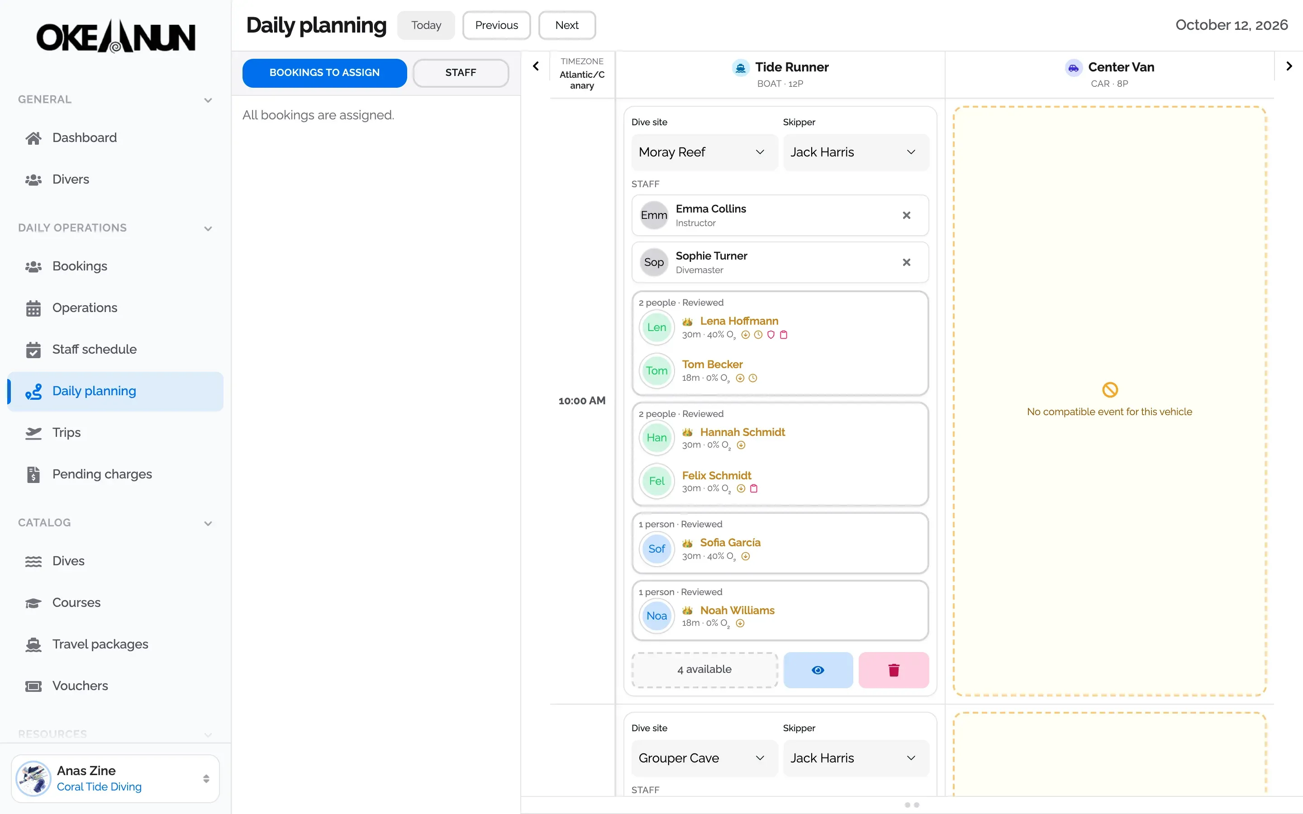
Task: Click Hannah Schmidt diver name
Action: coord(742,432)
